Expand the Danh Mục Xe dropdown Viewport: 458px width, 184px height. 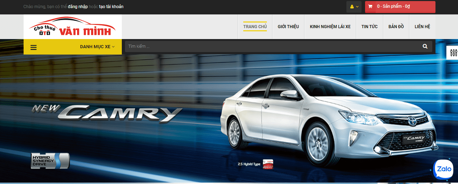(97, 47)
